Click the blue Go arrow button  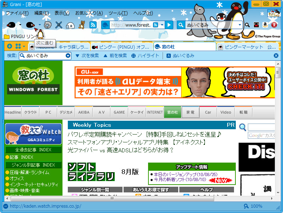169,25
